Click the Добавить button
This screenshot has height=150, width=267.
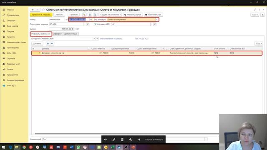tap(37, 43)
